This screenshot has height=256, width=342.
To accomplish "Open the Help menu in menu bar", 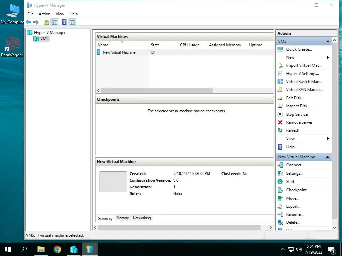I will click(x=73, y=14).
